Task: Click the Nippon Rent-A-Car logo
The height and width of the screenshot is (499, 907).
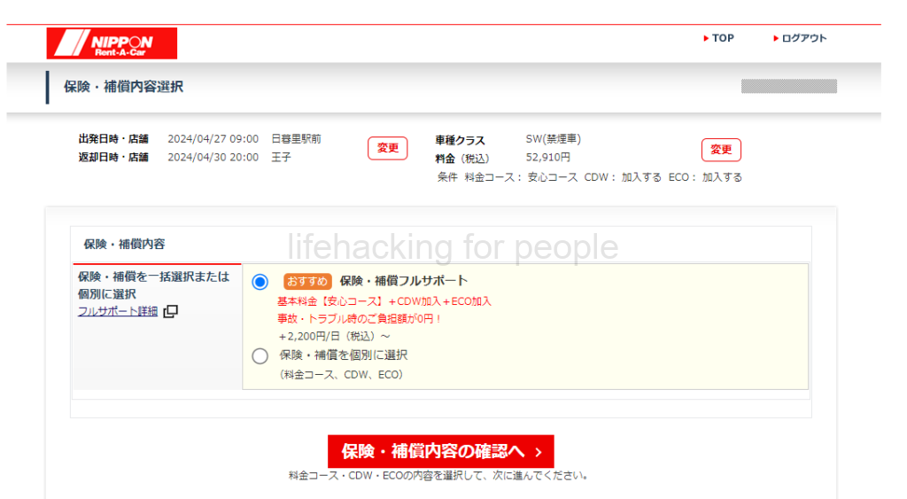Action: [x=112, y=43]
